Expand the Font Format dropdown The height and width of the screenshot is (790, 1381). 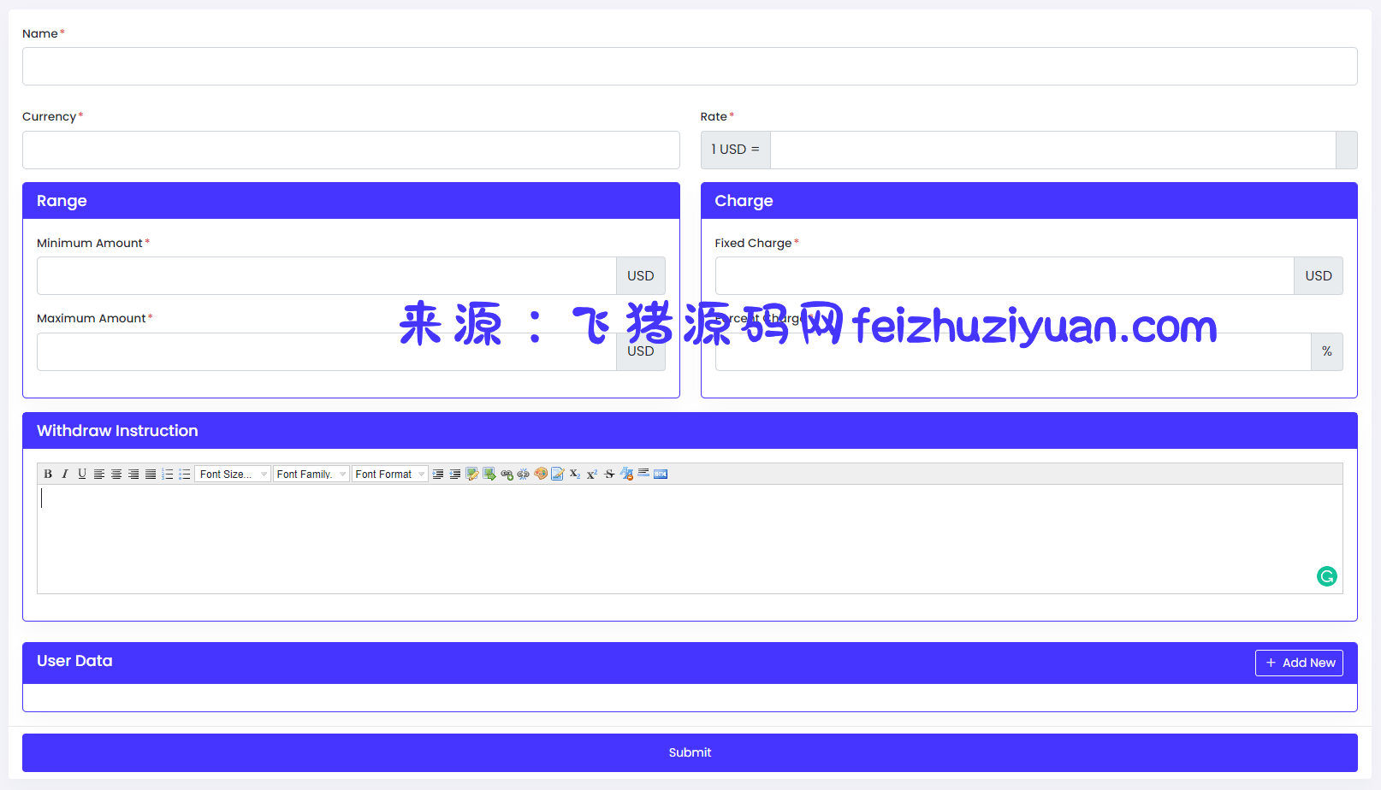389,474
